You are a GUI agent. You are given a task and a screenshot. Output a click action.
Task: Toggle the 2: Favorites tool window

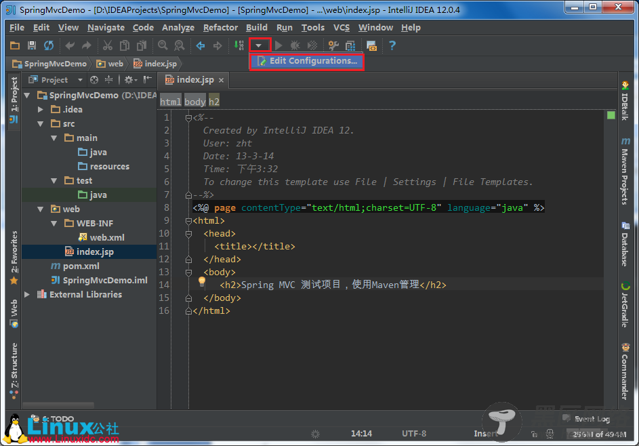(x=14, y=258)
